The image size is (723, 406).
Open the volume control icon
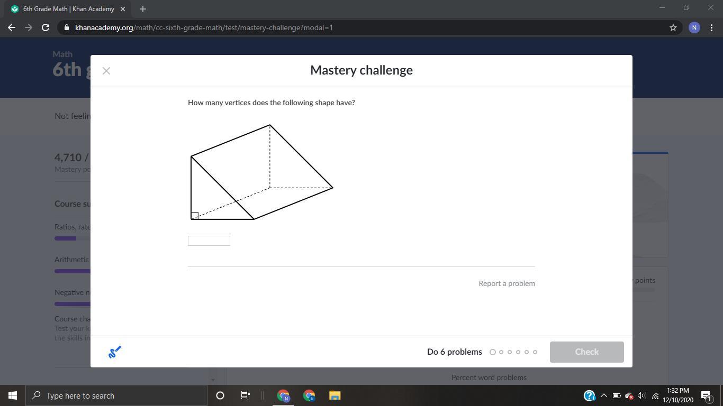click(x=641, y=395)
